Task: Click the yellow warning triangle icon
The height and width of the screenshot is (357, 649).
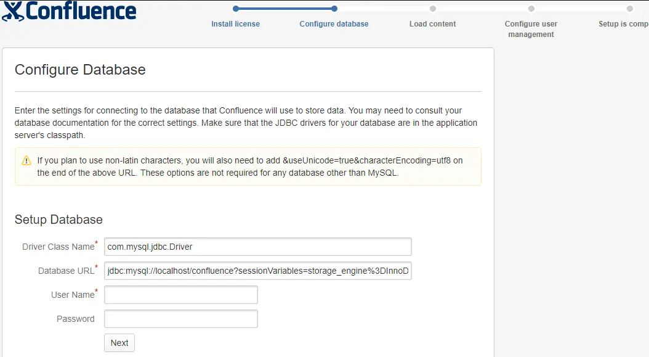Action: click(x=26, y=161)
